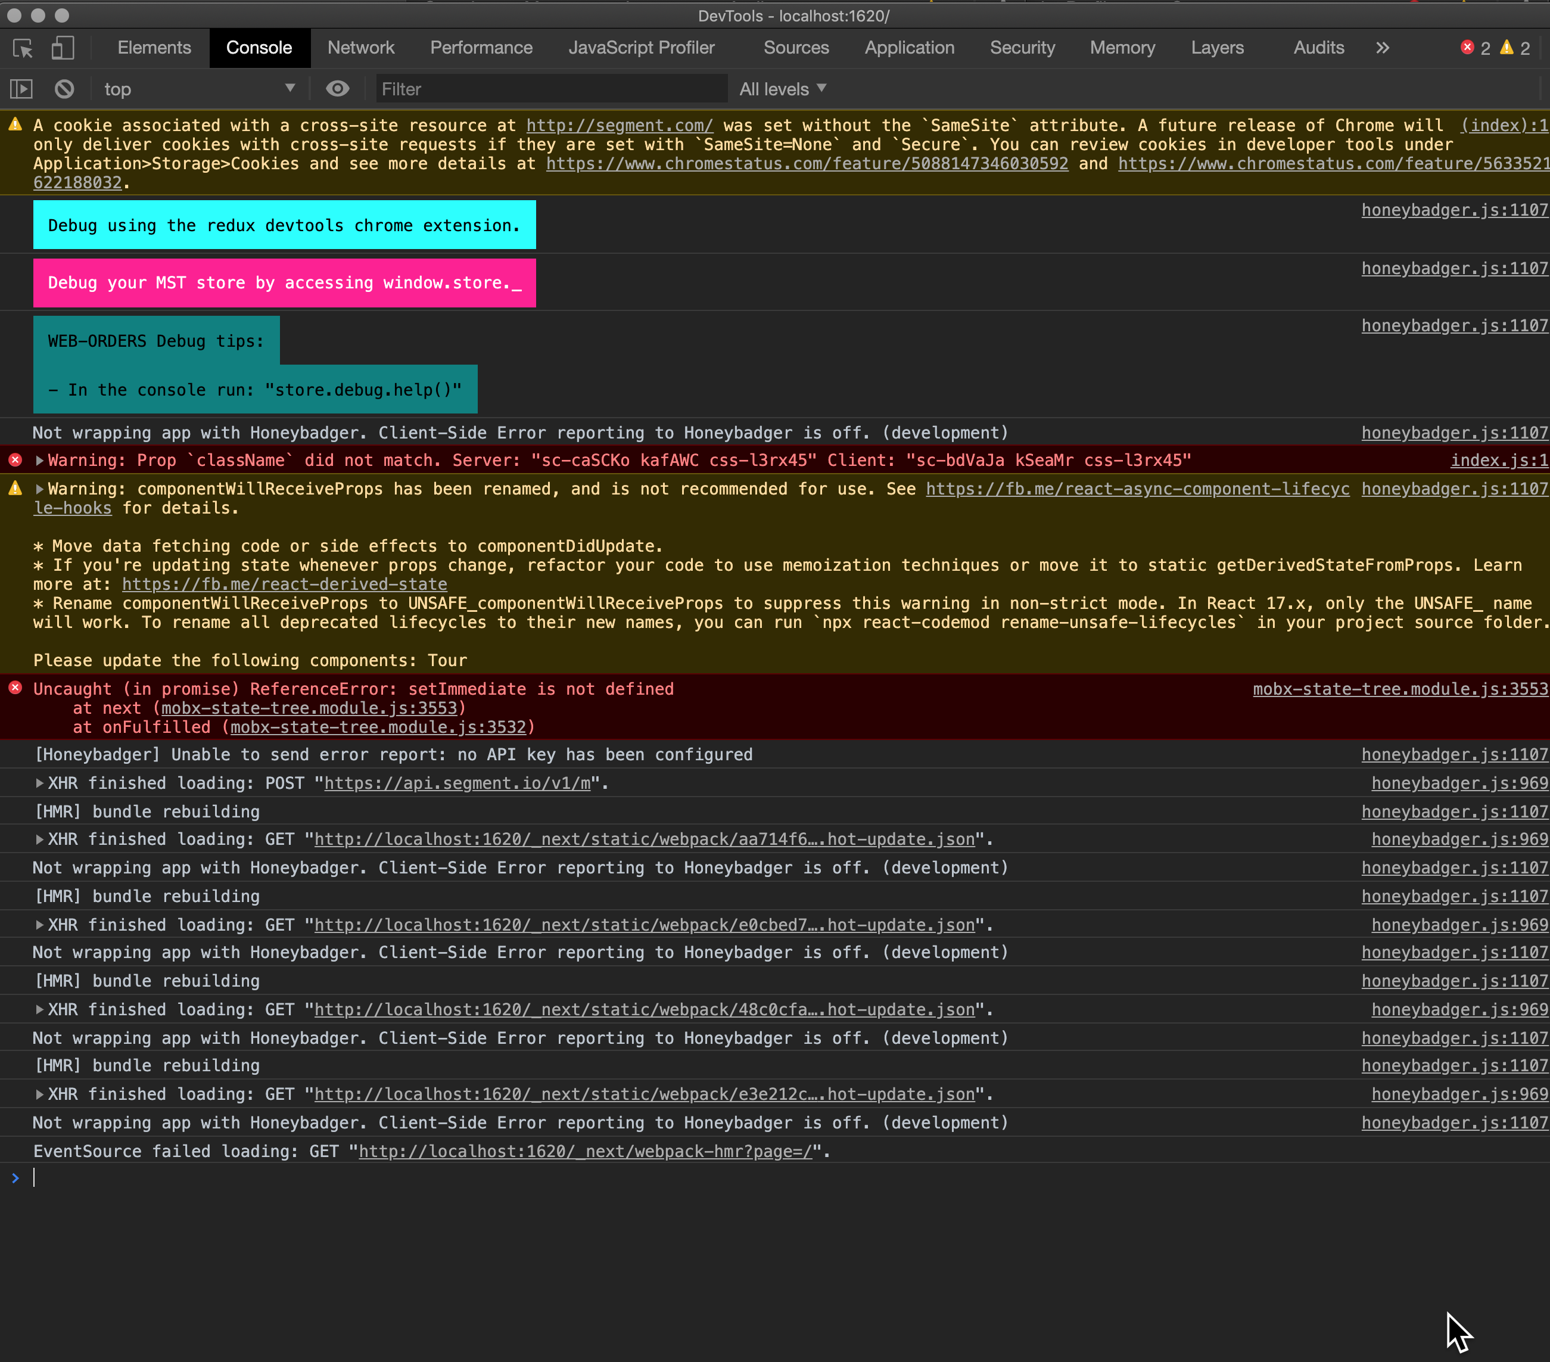This screenshot has height=1362, width=1550.
Task: Create a live expression with the eye icon
Action: [x=337, y=89]
